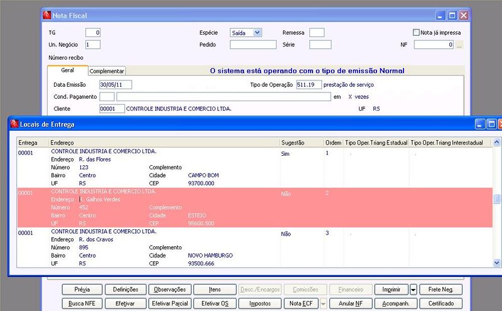Screen dimensions: 502x311
Task: Click 'Tipo Oper.Triang Interestadual' column header
Action: (451, 143)
